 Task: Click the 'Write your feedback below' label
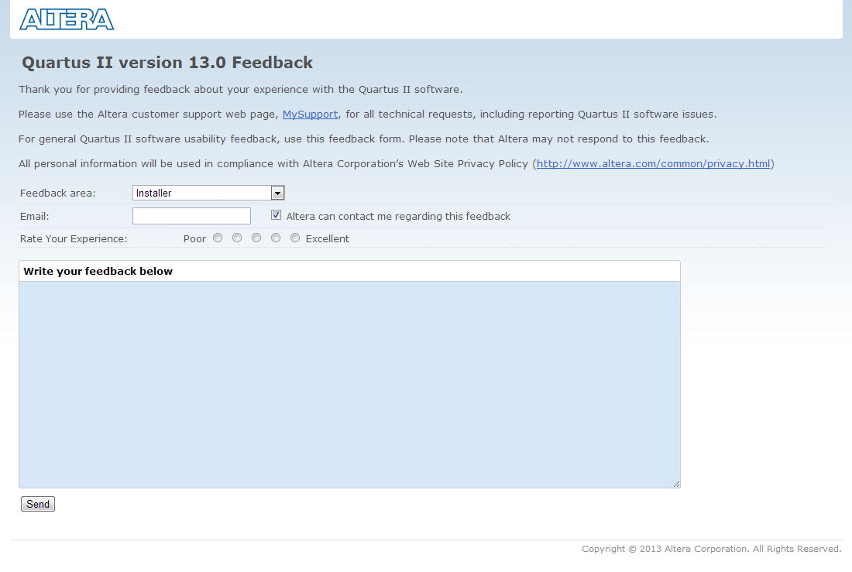point(98,271)
